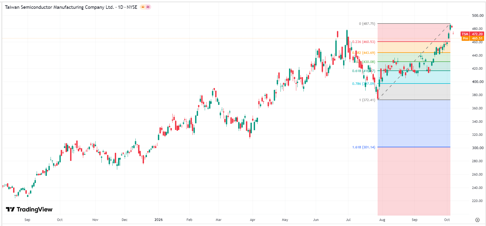Click the 400.00 price axis label
The height and width of the screenshot is (226, 486).
pos(478,82)
